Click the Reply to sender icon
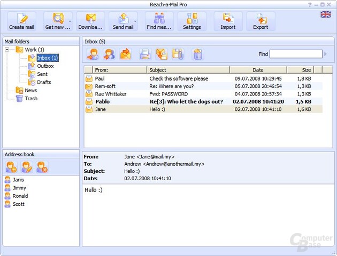The width and height of the screenshot is (337, 256). click(x=93, y=54)
